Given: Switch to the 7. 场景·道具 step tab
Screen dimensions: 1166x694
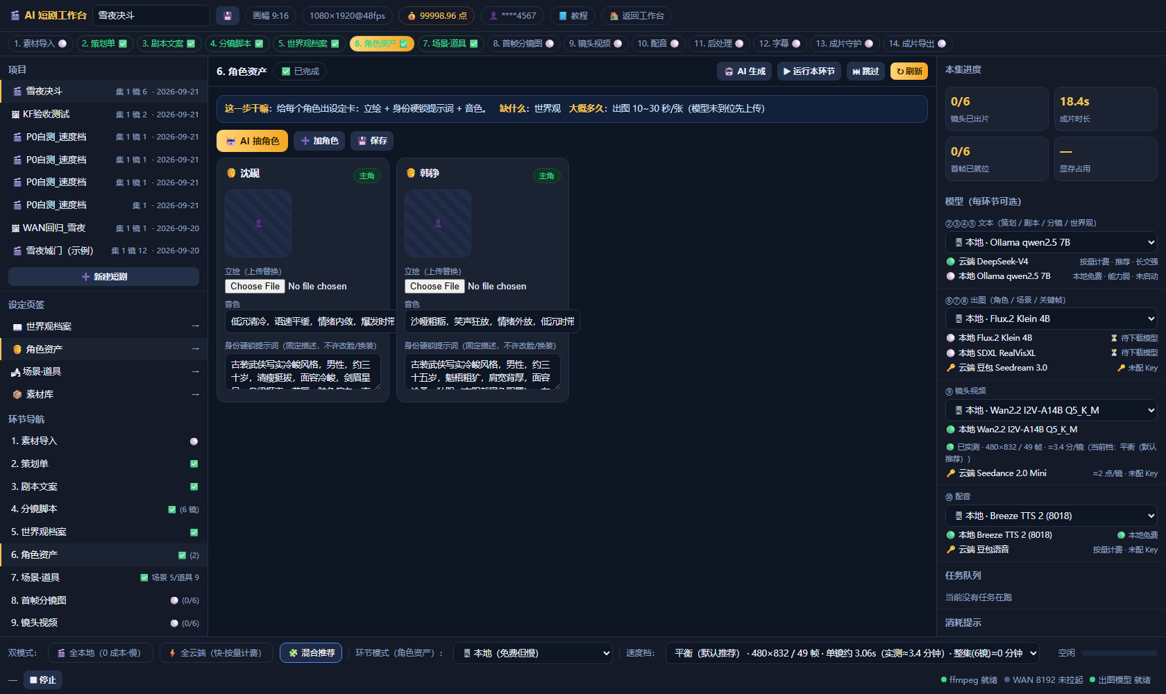Looking at the screenshot, I should [x=450, y=44].
